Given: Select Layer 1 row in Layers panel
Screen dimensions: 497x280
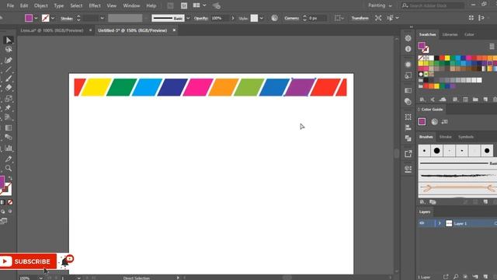Looking at the screenshot, I should [x=457, y=223].
